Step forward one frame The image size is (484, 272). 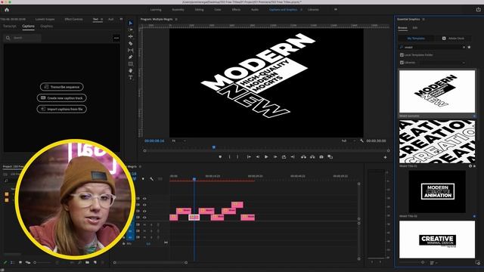tap(275, 157)
